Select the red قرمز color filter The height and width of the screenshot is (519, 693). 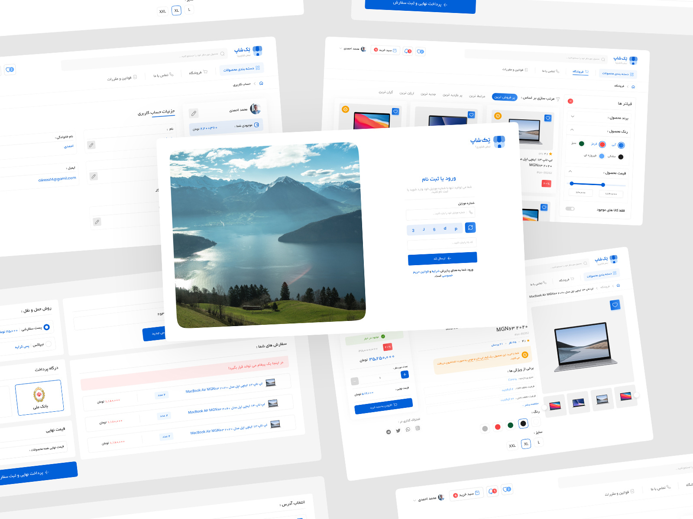602,144
